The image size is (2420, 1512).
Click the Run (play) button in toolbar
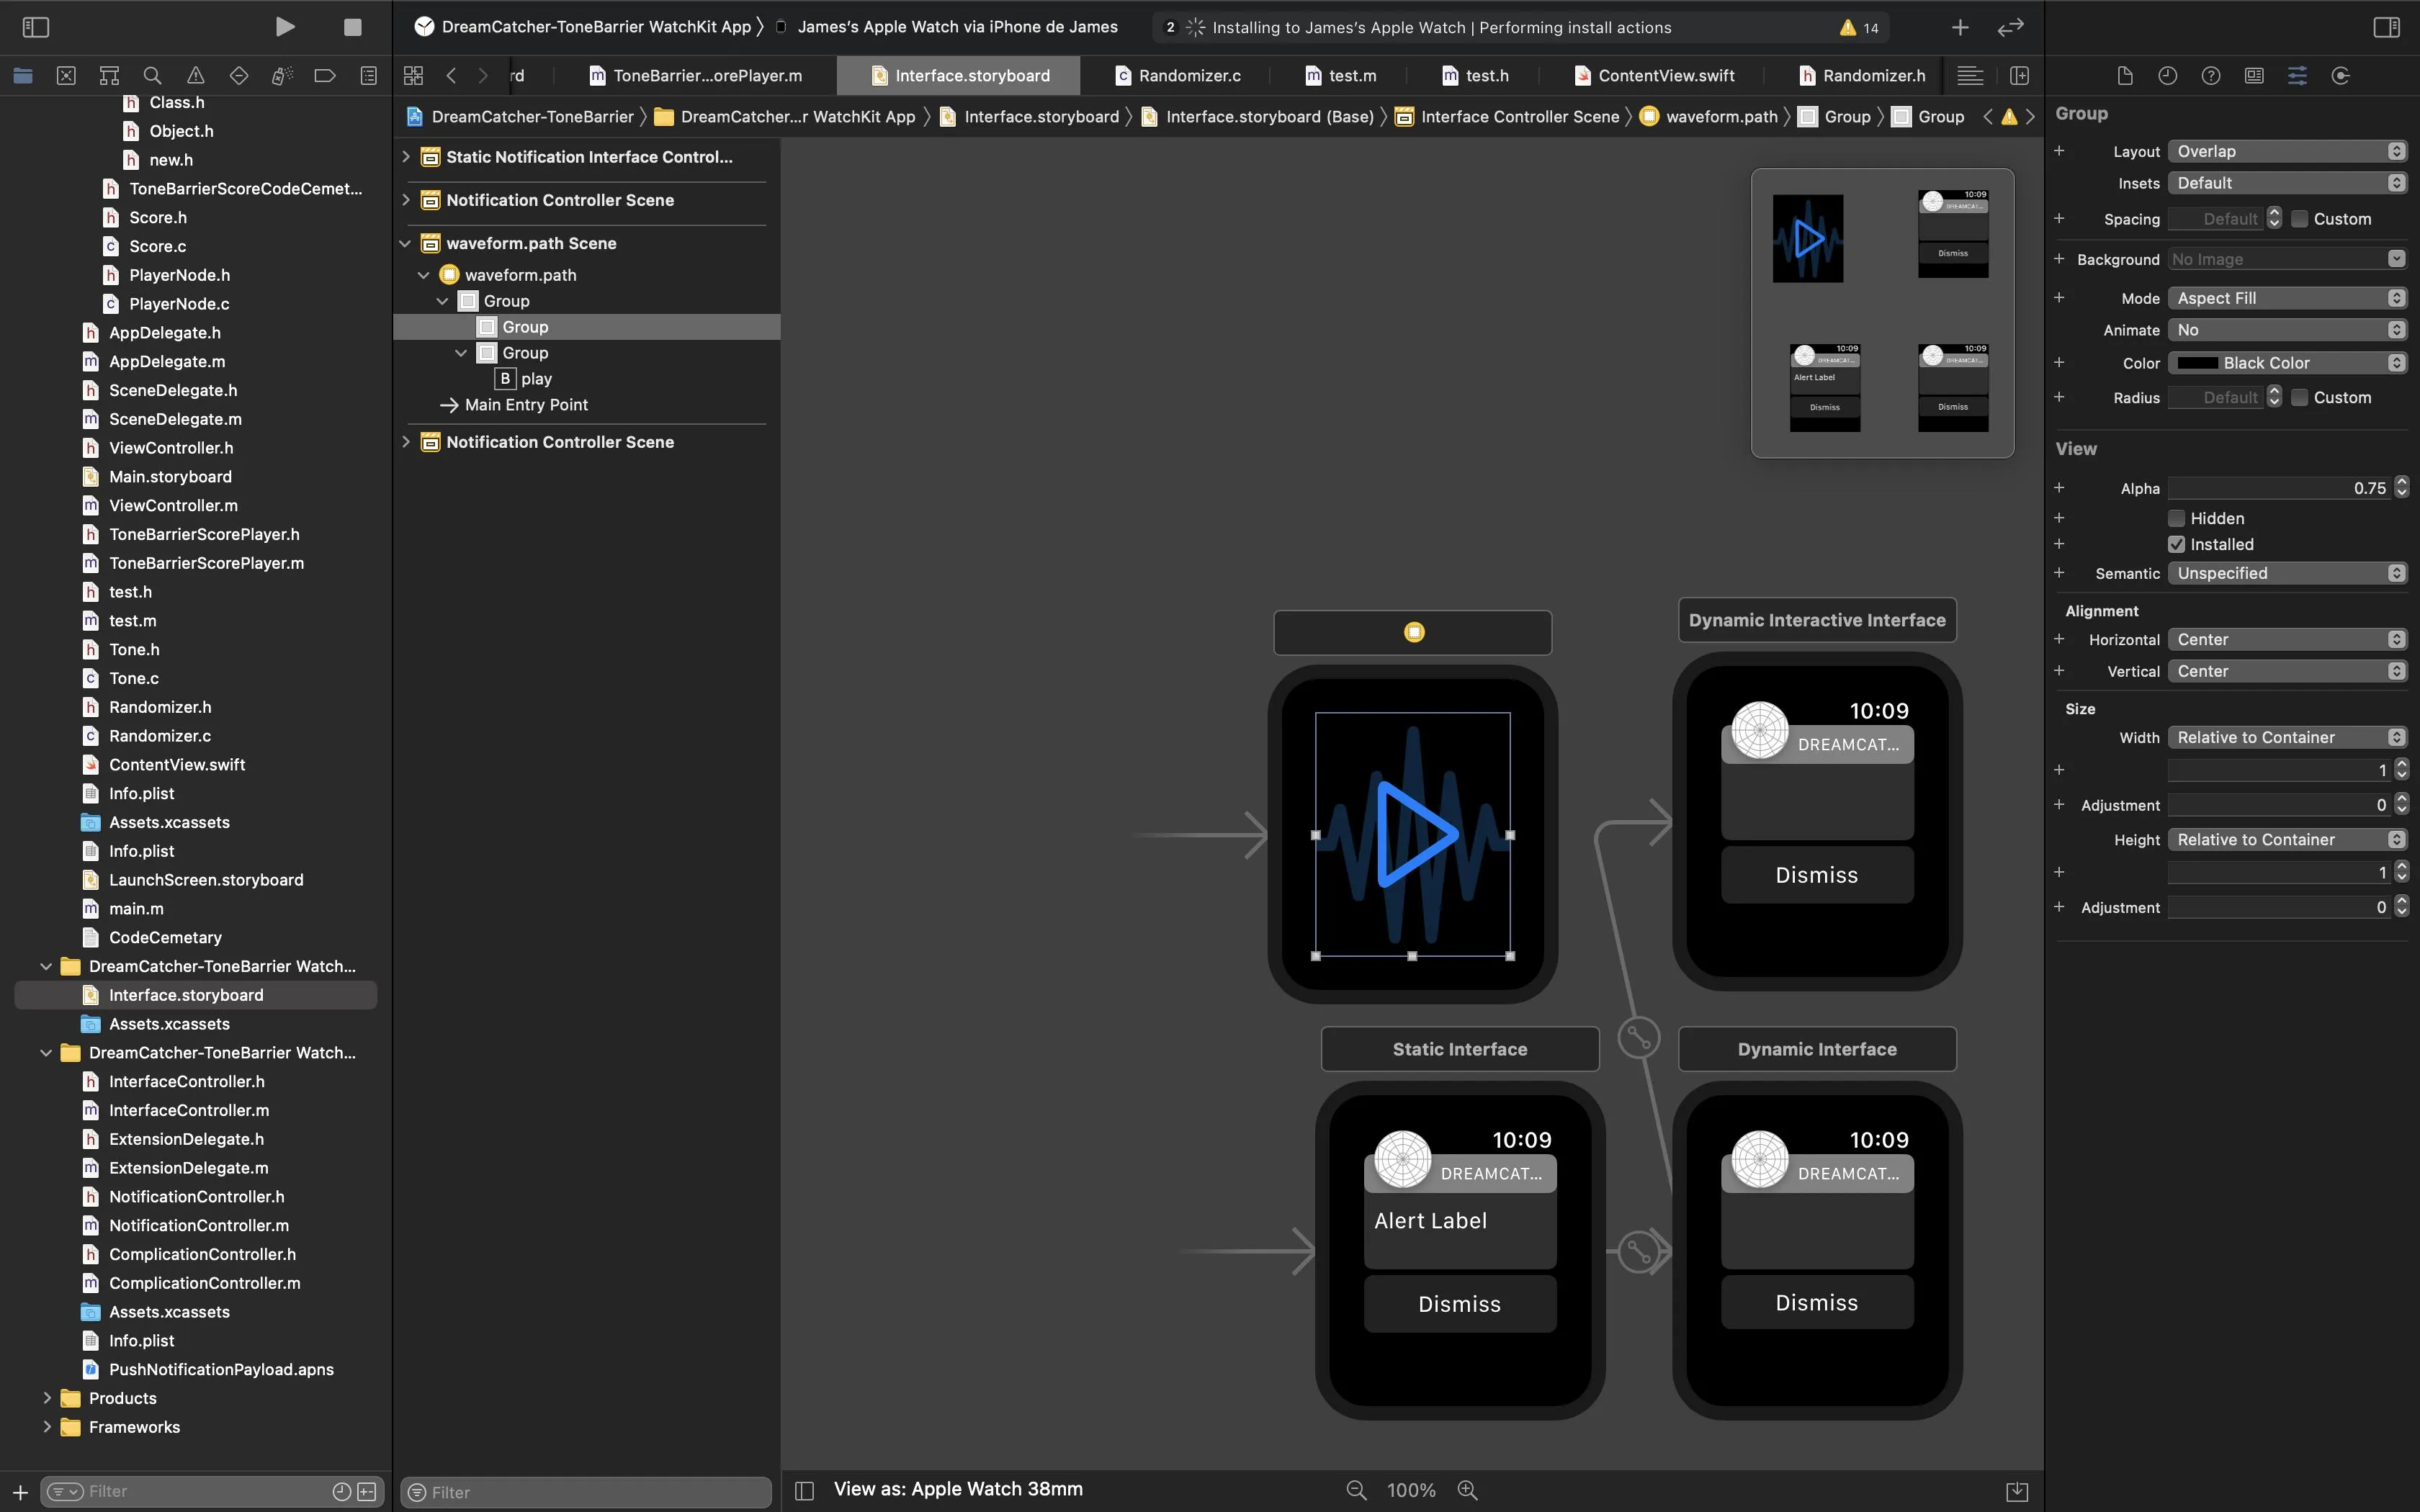pyautogui.click(x=285, y=27)
